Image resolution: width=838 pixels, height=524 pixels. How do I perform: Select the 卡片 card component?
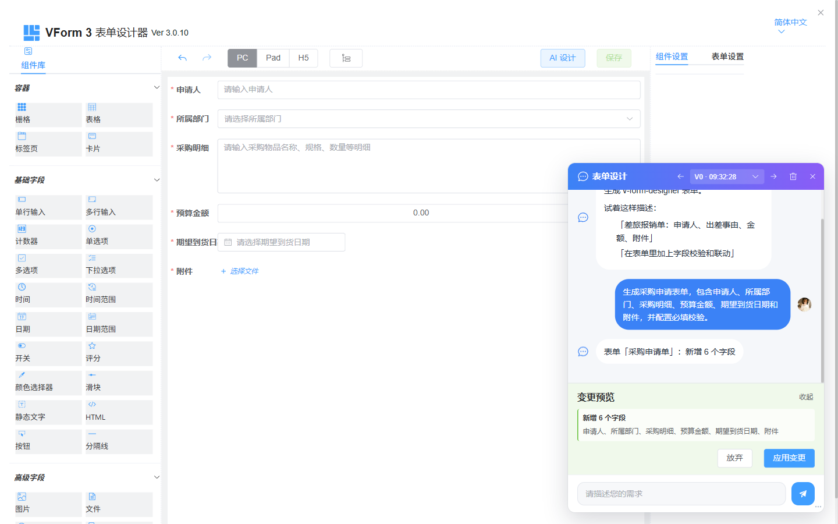pyautogui.click(x=119, y=144)
